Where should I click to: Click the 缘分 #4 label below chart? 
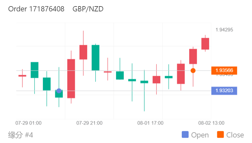point(20,135)
